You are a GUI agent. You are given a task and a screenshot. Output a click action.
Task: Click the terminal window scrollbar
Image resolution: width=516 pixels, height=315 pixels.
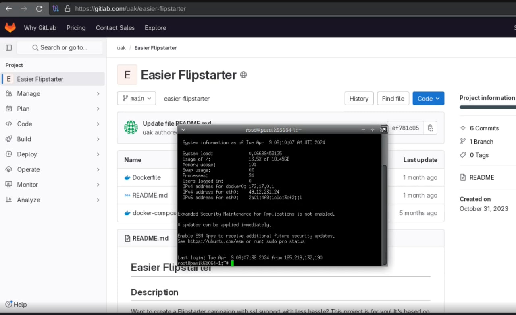[385, 214]
